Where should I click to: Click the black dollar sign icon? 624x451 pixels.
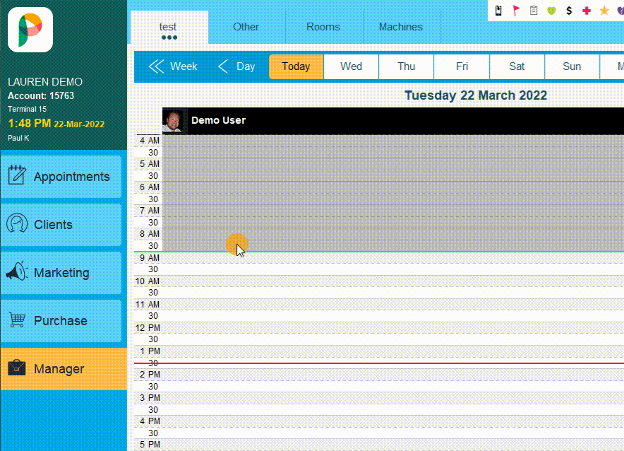coord(569,11)
